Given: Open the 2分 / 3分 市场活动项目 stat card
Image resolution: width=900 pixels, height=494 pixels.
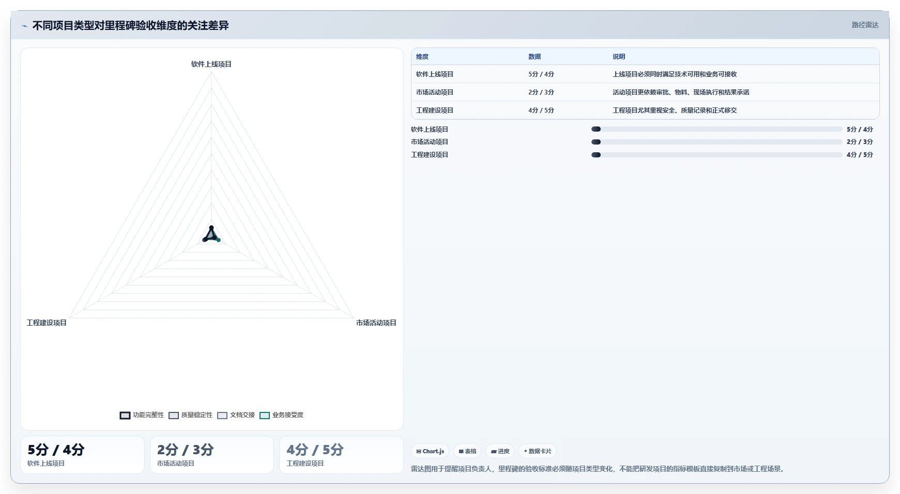Looking at the screenshot, I should click(x=212, y=455).
